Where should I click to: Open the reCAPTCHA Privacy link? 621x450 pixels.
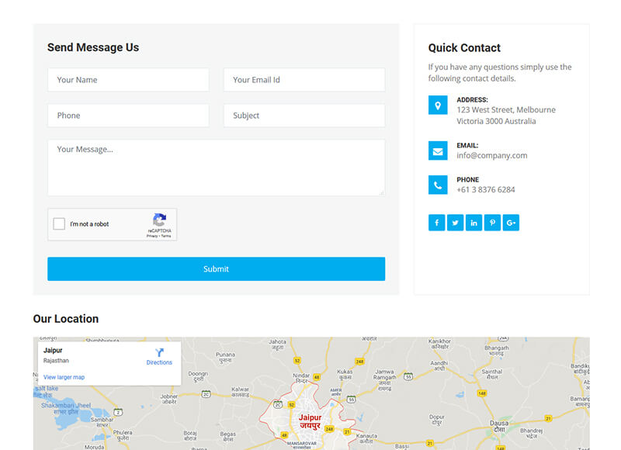151,236
